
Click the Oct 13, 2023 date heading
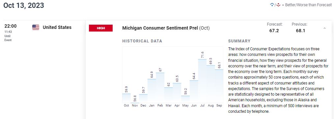pyautogui.click(x=24, y=5)
